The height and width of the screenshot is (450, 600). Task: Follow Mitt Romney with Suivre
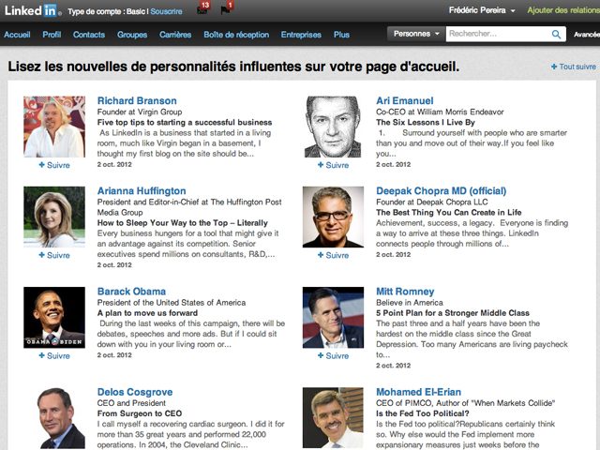click(x=334, y=355)
